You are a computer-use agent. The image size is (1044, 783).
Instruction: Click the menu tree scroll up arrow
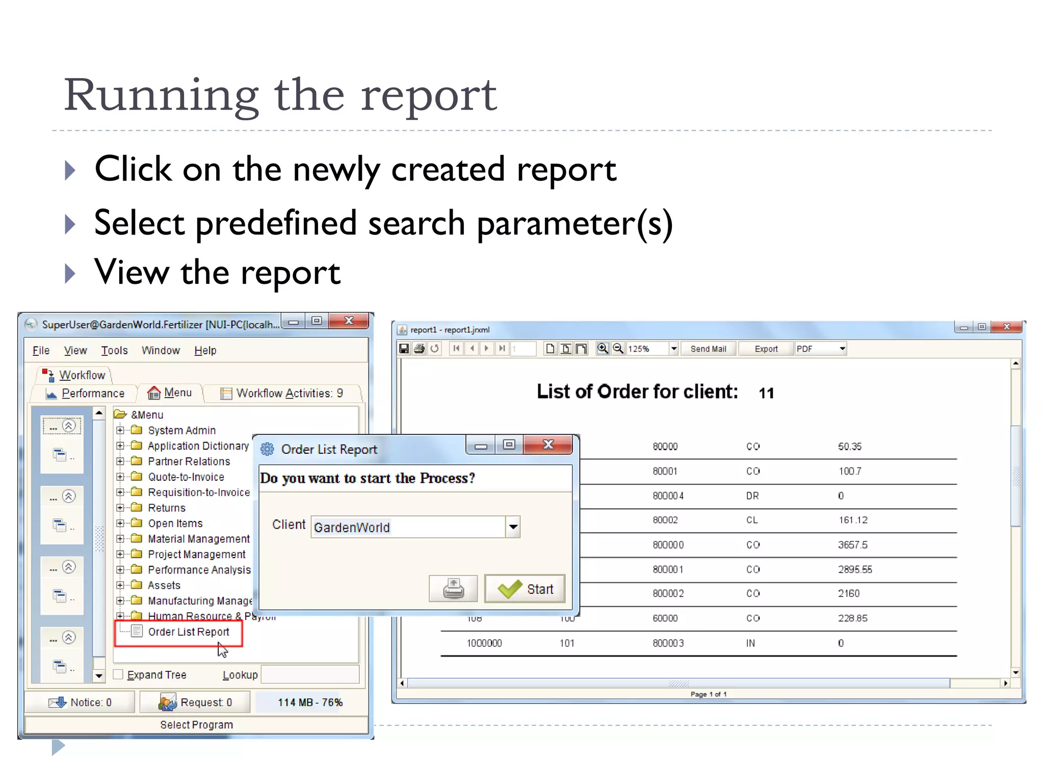(x=99, y=413)
